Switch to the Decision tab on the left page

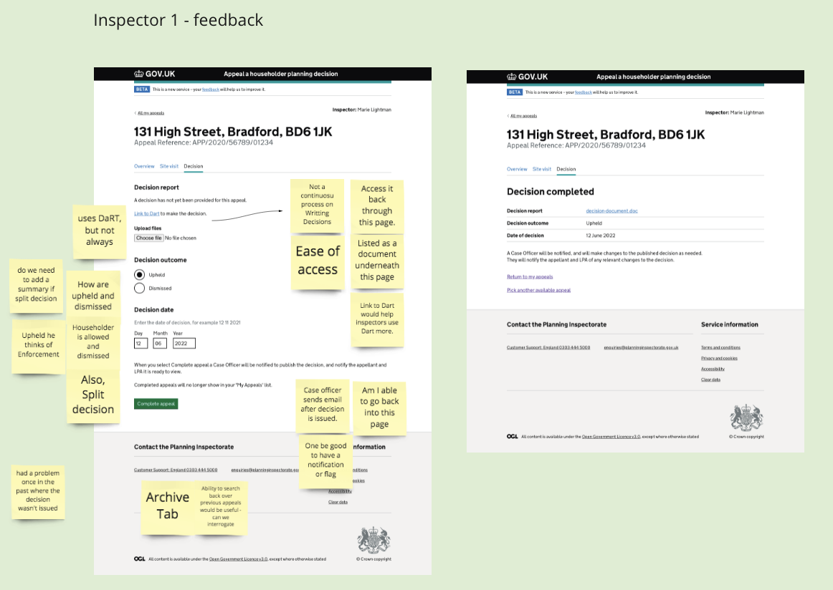193,166
